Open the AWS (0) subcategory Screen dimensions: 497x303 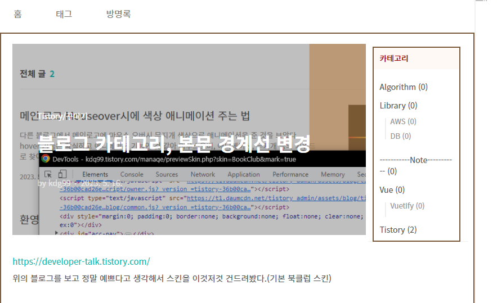(403, 121)
